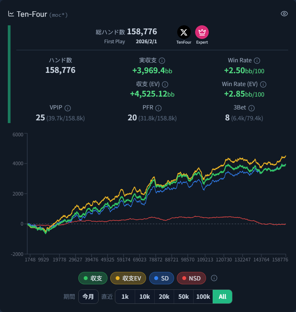
Task: Select the 10k recent hands range
Action: (x=144, y=296)
